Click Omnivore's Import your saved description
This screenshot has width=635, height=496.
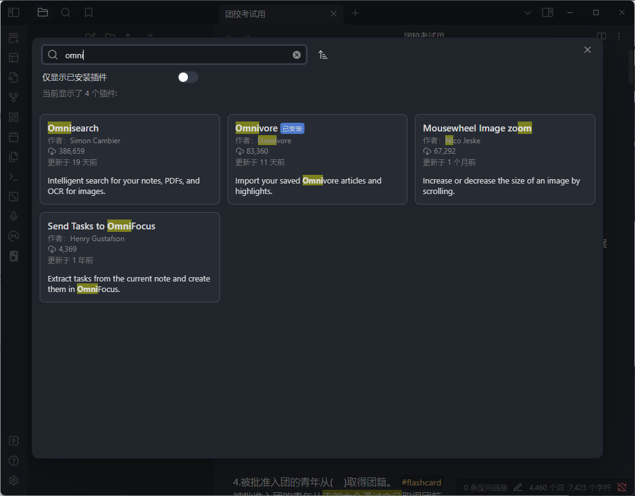[x=308, y=186]
